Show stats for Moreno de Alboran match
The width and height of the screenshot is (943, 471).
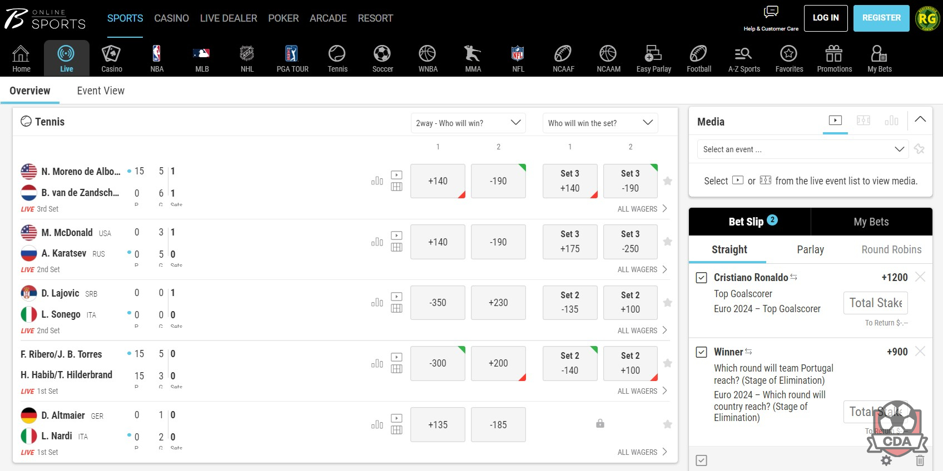click(377, 181)
